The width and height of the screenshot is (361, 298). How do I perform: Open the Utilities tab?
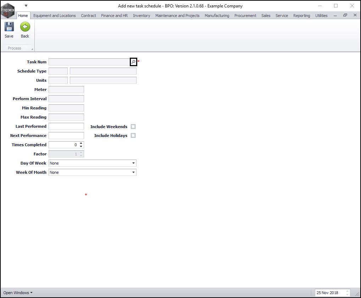[321, 16]
